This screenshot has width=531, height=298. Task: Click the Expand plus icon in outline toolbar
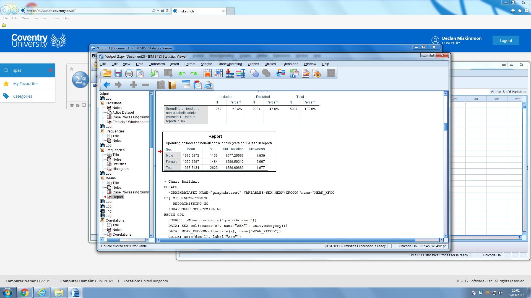click(x=134, y=85)
